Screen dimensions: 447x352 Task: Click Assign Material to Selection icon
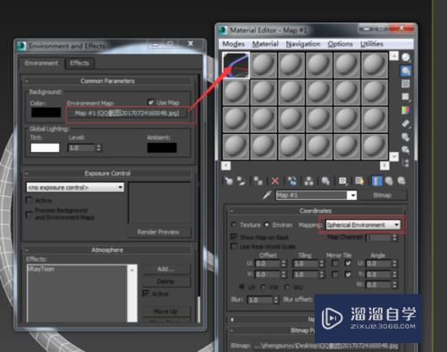tap(258, 180)
